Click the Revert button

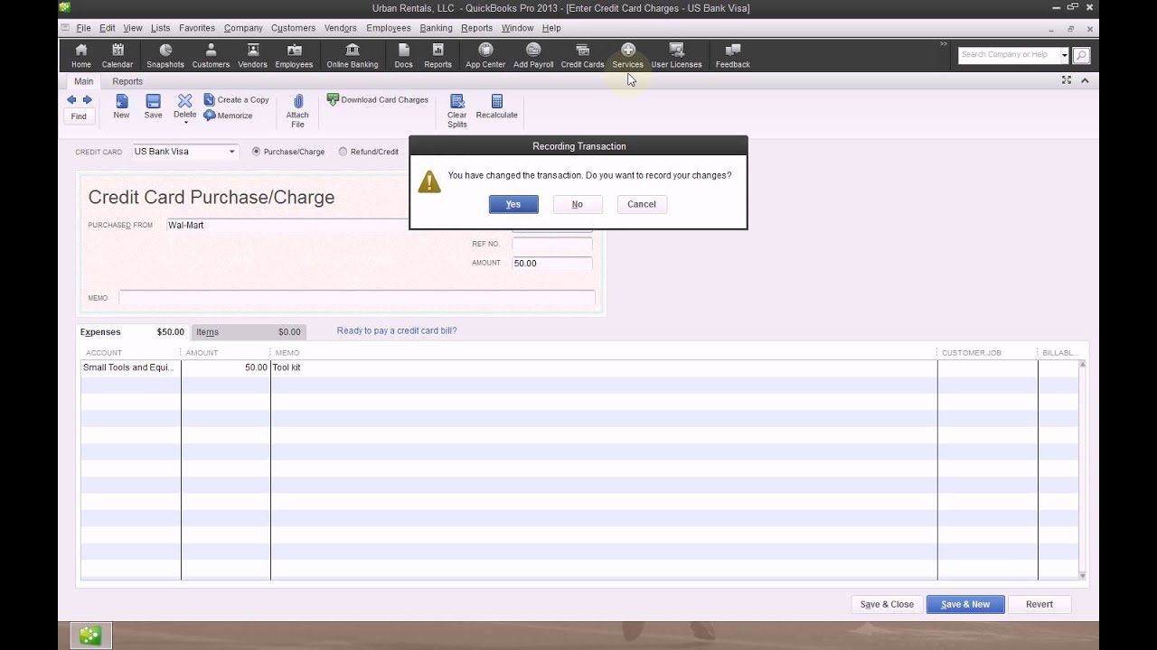coord(1039,604)
